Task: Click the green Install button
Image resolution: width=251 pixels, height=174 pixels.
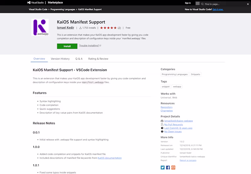Action: click(67, 46)
